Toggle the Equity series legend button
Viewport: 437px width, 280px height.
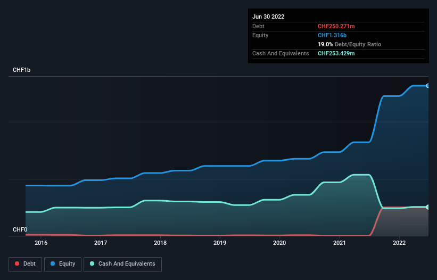point(63,264)
